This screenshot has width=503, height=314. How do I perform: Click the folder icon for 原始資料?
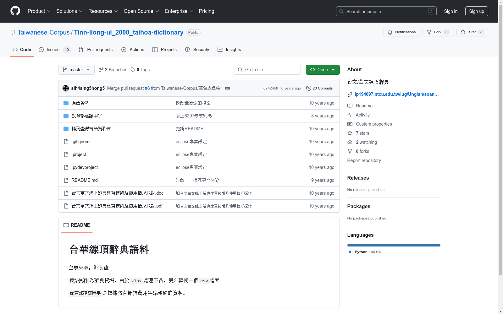66,103
